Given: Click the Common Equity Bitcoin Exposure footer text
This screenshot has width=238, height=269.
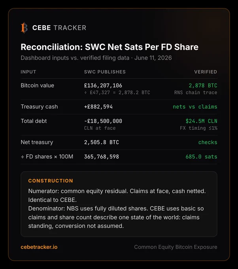Looking at the screenshot, I should point(176,247).
